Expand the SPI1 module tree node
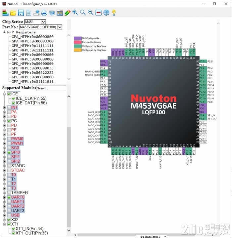This screenshot has height=238, width=232. [4, 157]
